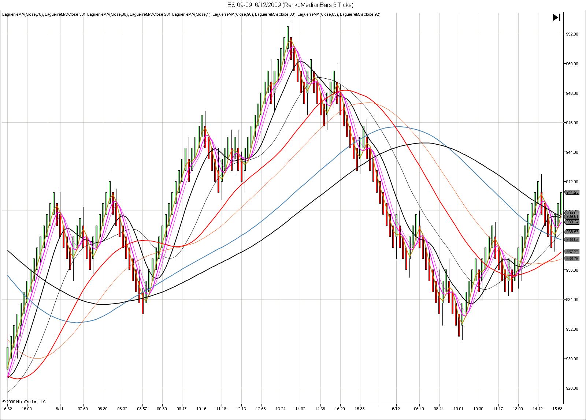Click the "937.22" price marker

[572, 252]
